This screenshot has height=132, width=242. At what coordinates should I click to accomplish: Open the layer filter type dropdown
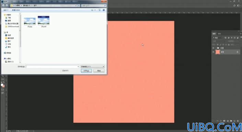[x=218, y=38]
